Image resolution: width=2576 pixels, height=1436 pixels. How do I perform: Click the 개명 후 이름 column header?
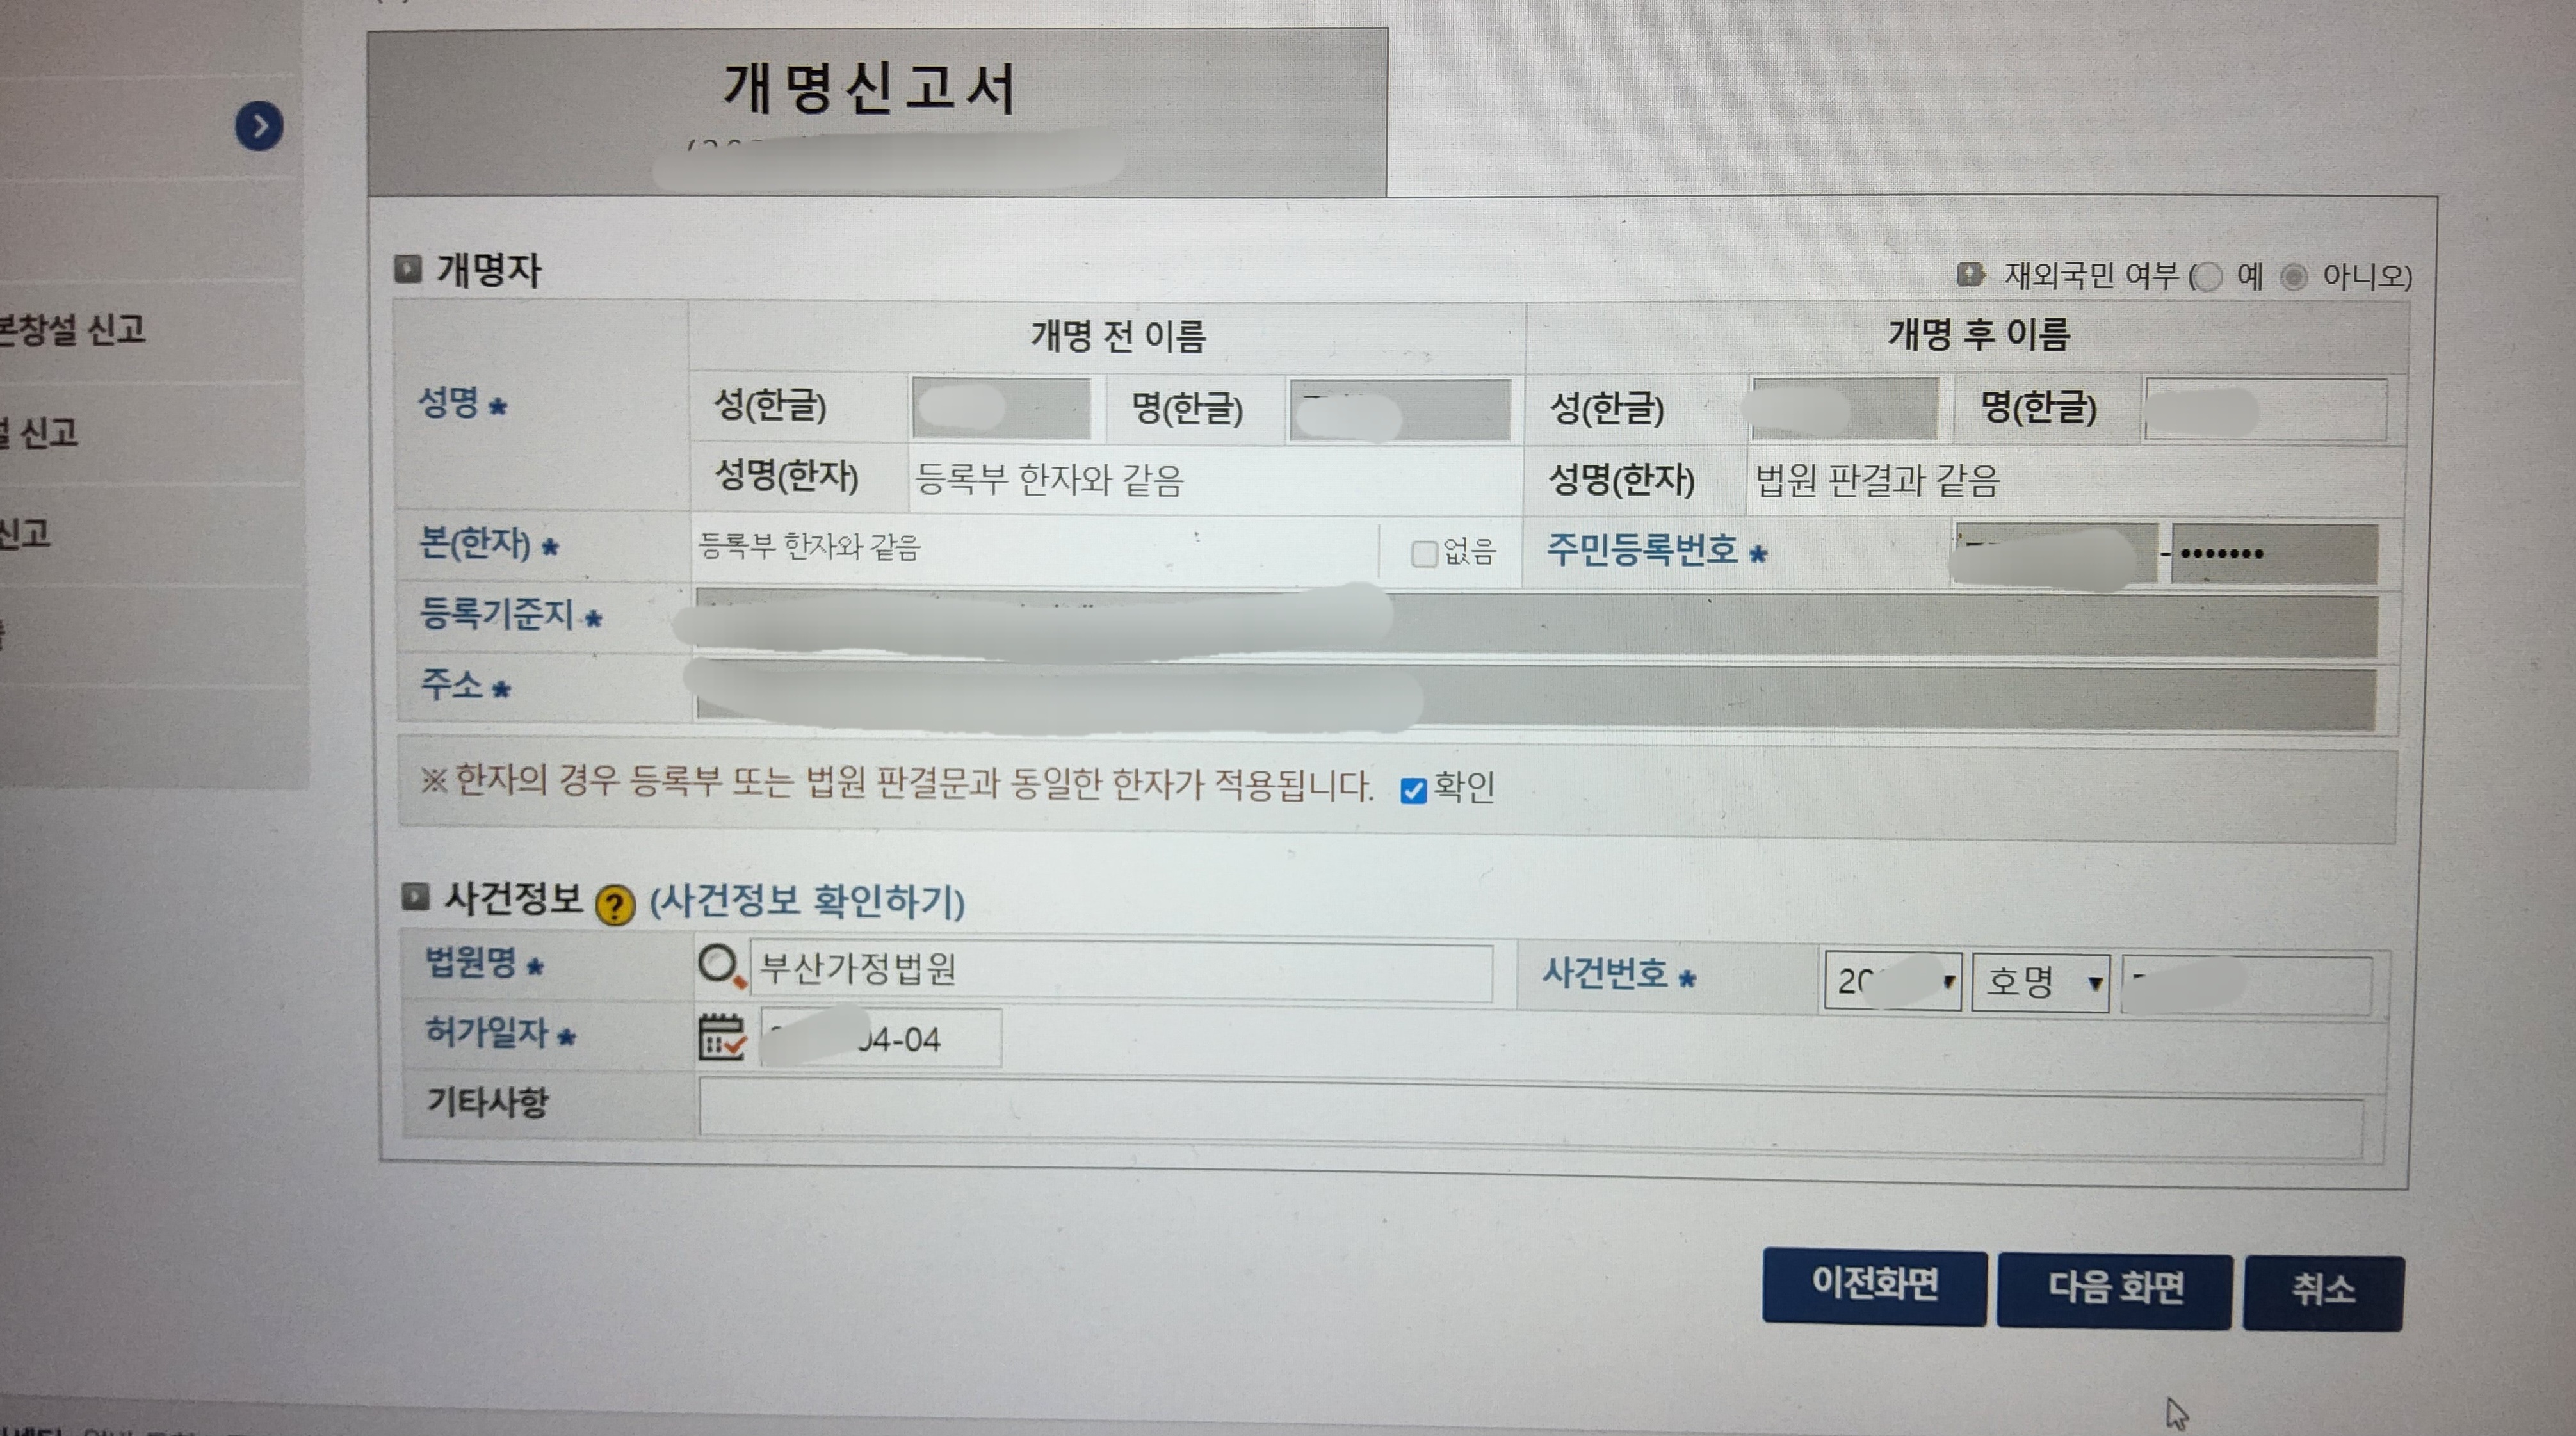[x=1978, y=334]
